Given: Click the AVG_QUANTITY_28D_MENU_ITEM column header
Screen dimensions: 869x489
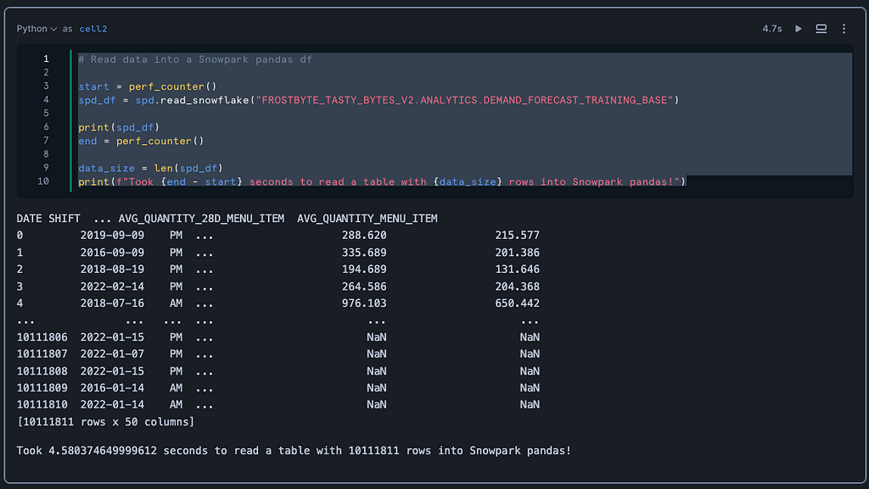Looking at the screenshot, I should pyautogui.click(x=201, y=219).
